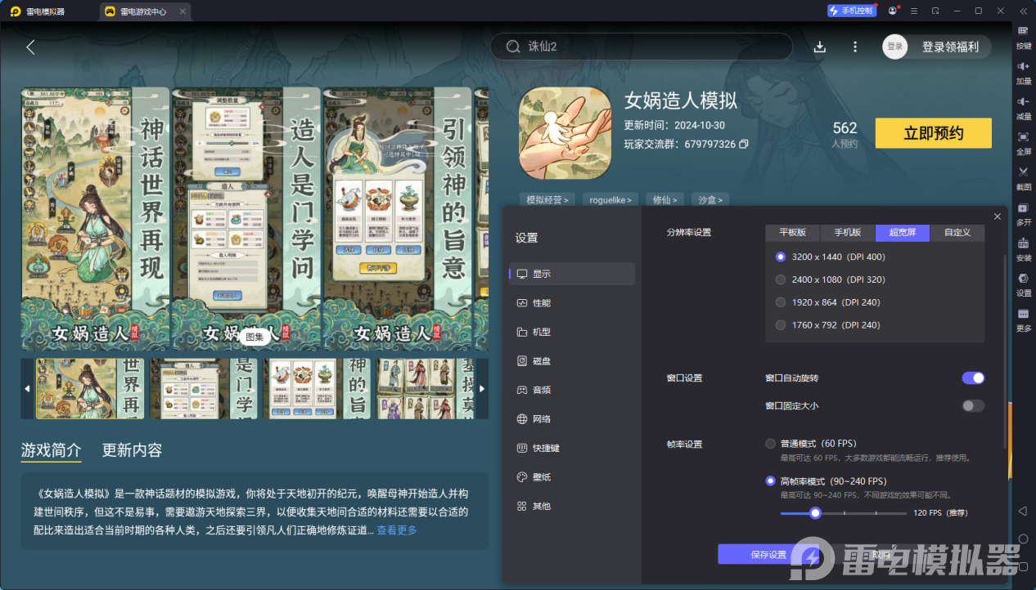Choose 普通模式 (60 FPS) frame rate

(770, 444)
